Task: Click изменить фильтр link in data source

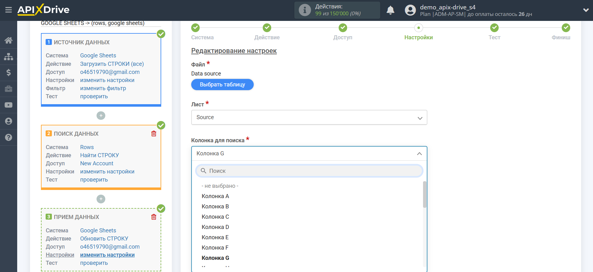Action: point(103,88)
